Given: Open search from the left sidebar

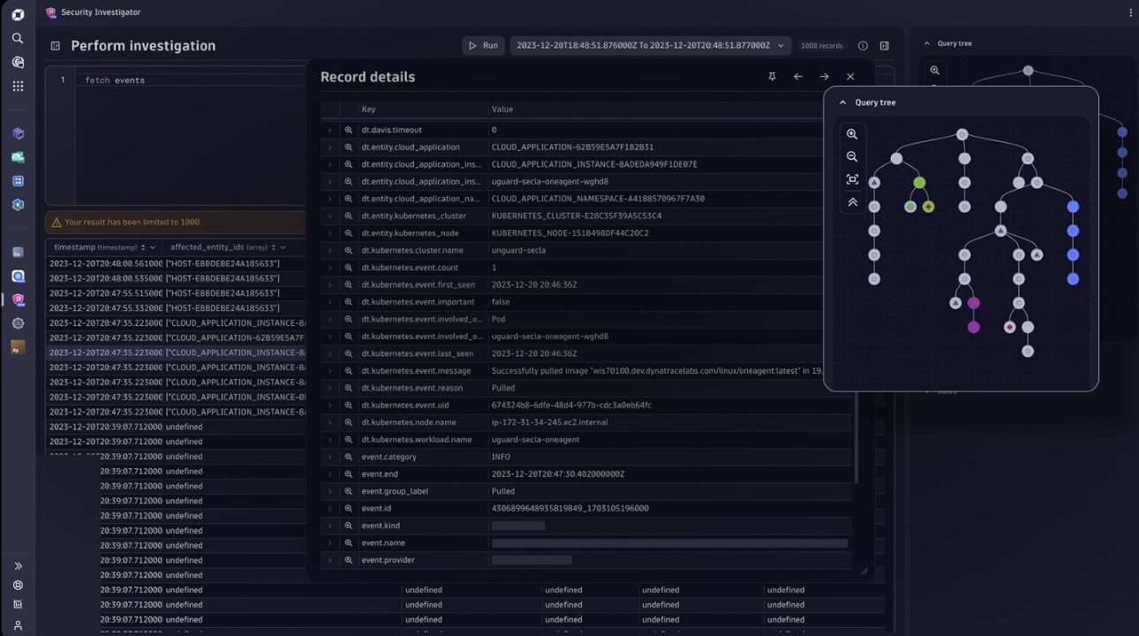Looking at the screenshot, I should pyautogui.click(x=18, y=39).
